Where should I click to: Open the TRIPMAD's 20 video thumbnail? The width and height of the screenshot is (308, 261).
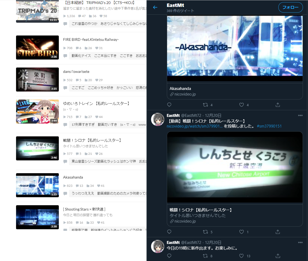pyautogui.click(x=37, y=11)
